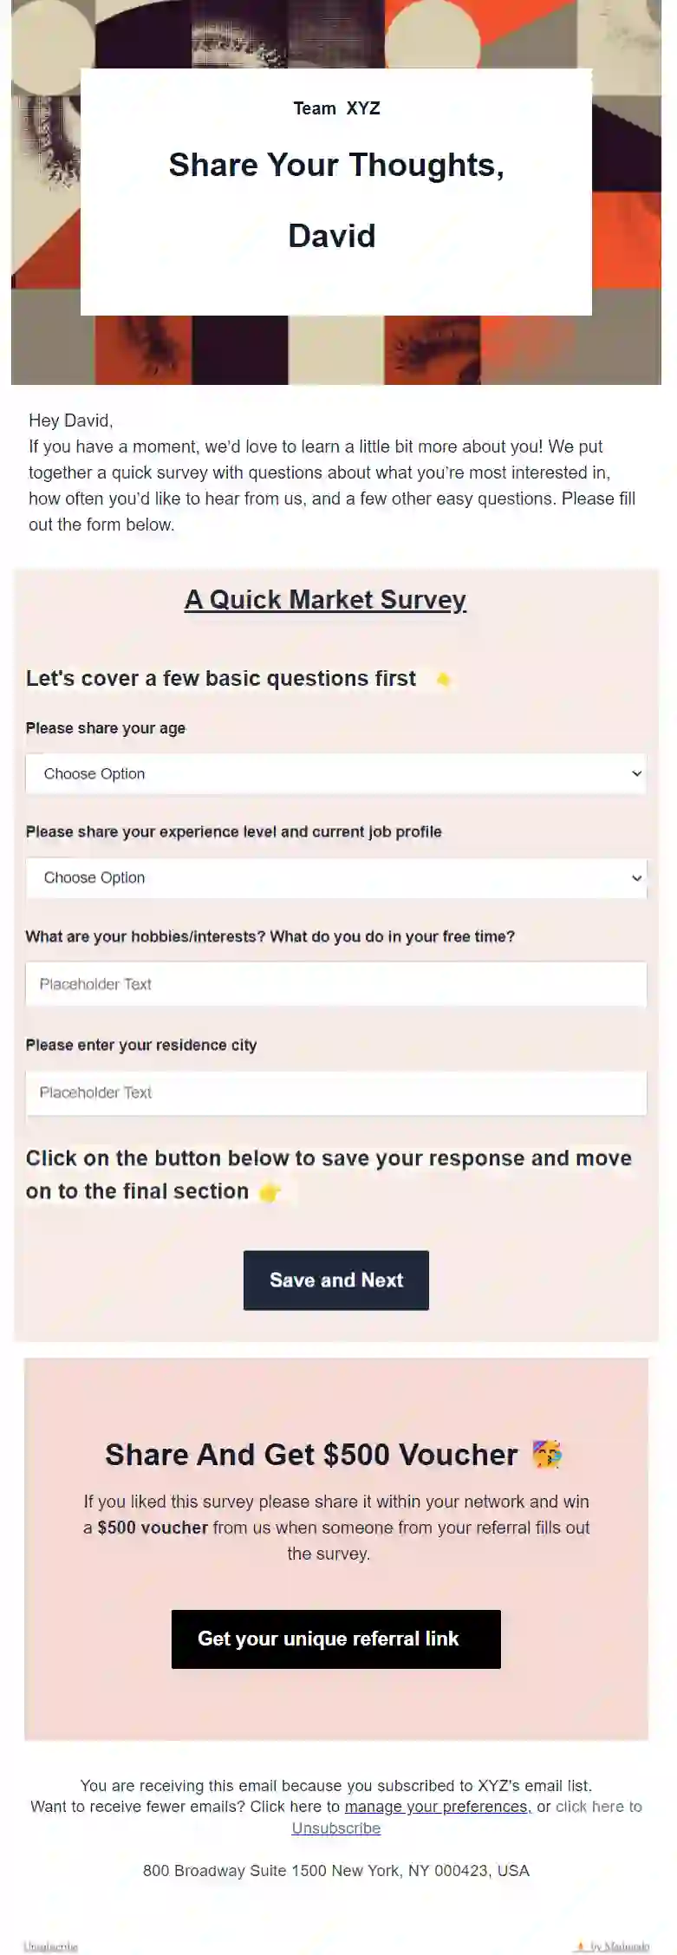Click the by Mailmodo branding link
This screenshot has height=1955, width=677.
(x=621, y=1945)
